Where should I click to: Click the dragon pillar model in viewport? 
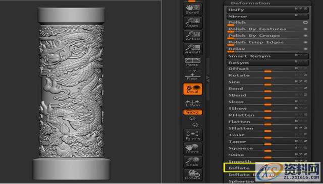pyautogui.click(x=71, y=94)
